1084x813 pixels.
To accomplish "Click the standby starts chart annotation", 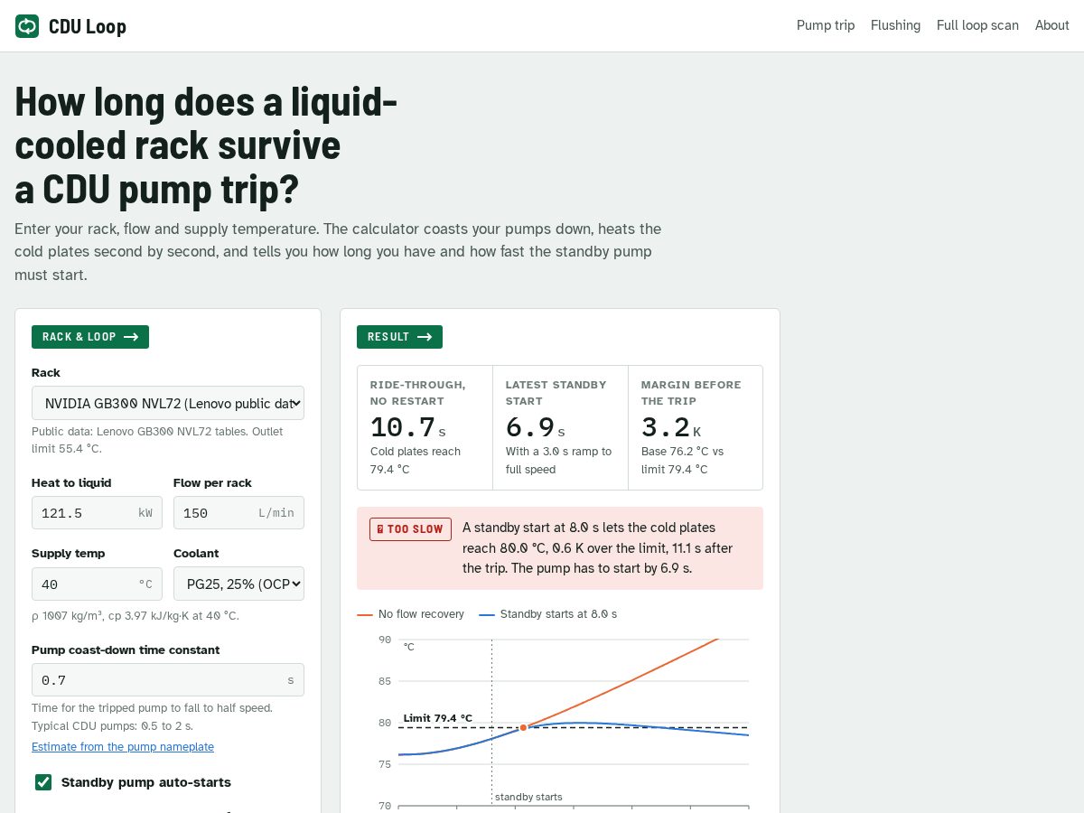I will pos(529,797).
